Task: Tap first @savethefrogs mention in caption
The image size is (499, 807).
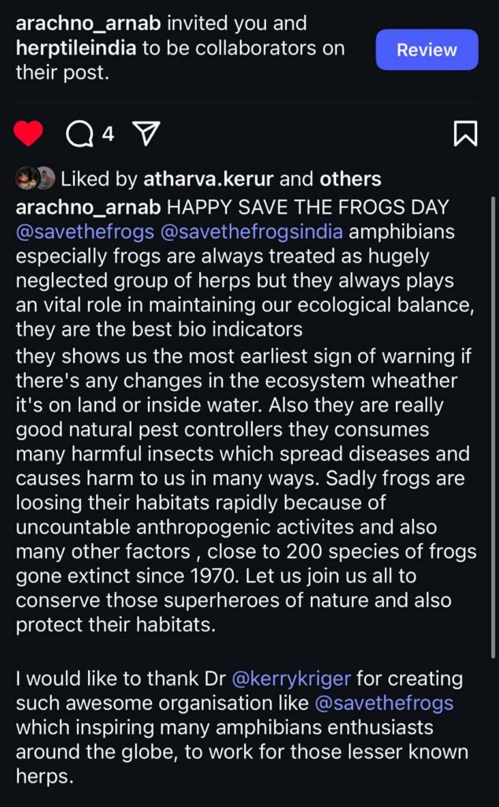Action: pyautogui.click(x=85, y=232)
